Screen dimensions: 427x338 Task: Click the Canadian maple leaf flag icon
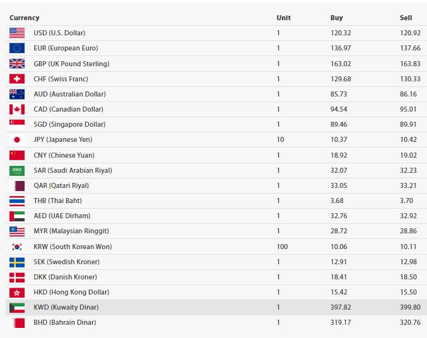point(17,110)
